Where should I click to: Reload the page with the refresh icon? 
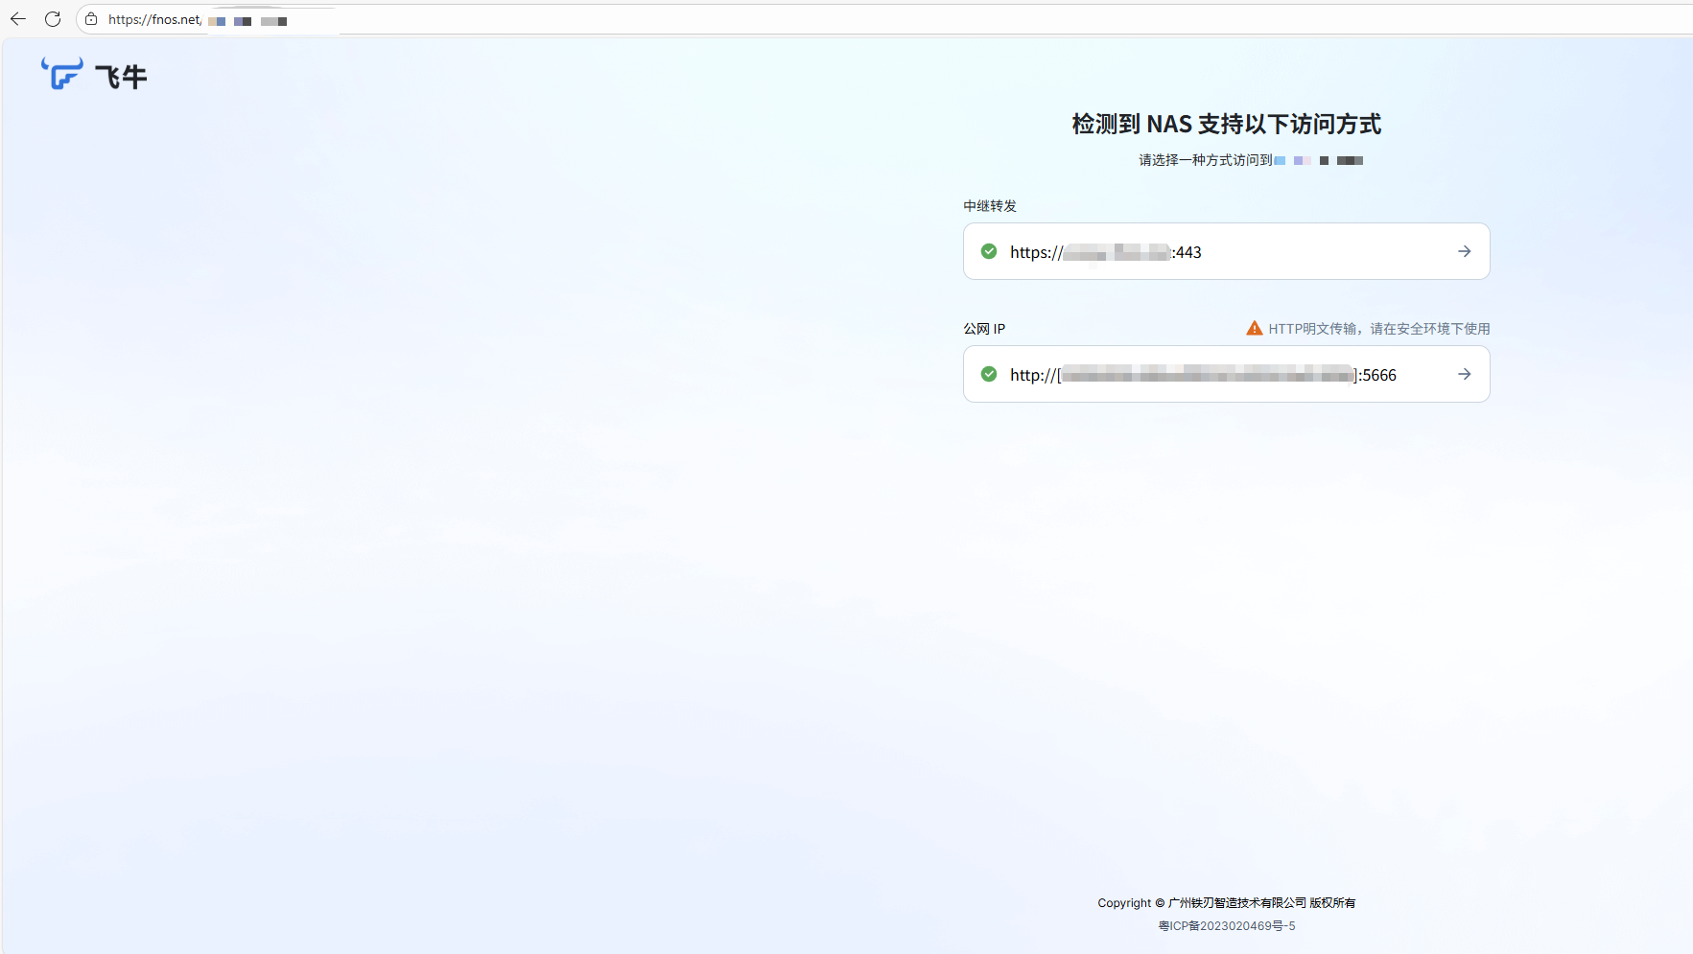coord(53,19)
